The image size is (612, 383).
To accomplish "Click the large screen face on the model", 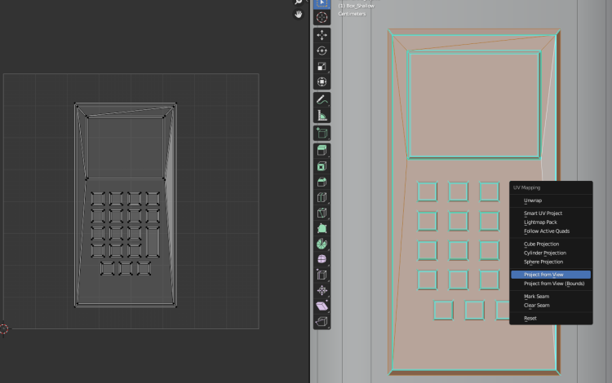I will [x=473, y=105].
